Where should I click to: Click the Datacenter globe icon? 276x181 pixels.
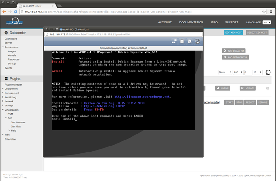[6, 33]
